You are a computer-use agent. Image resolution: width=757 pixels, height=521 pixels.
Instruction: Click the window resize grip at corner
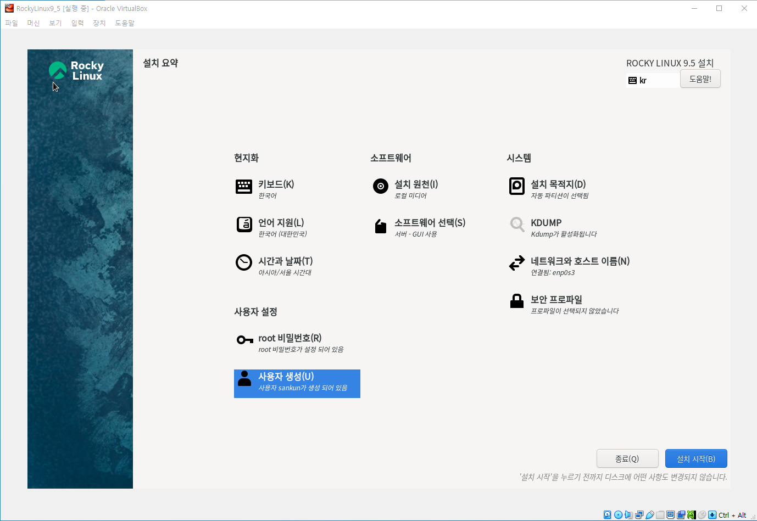753,517
